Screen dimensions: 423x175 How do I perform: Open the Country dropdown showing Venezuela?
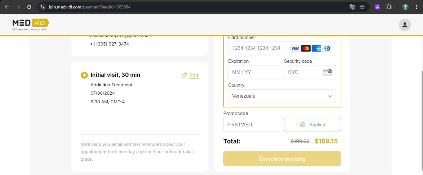282,96
